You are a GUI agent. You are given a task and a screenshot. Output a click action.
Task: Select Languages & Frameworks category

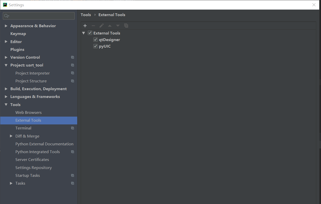pos(35,97)
